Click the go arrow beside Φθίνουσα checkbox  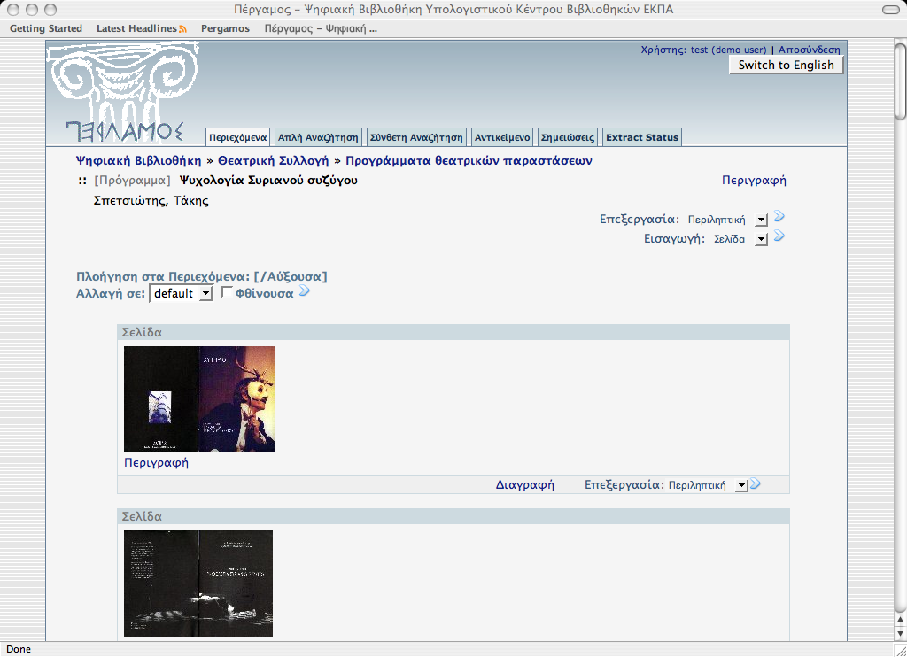point(305,291)
